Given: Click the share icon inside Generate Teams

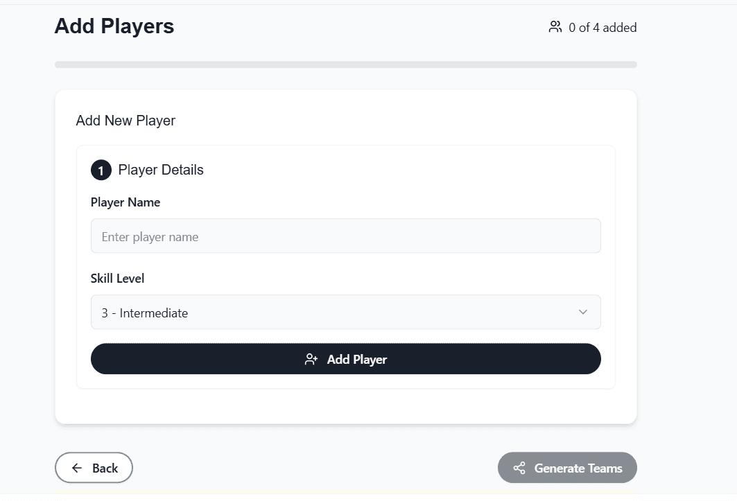Looking at the screenshot, I should tap(519, 468).
